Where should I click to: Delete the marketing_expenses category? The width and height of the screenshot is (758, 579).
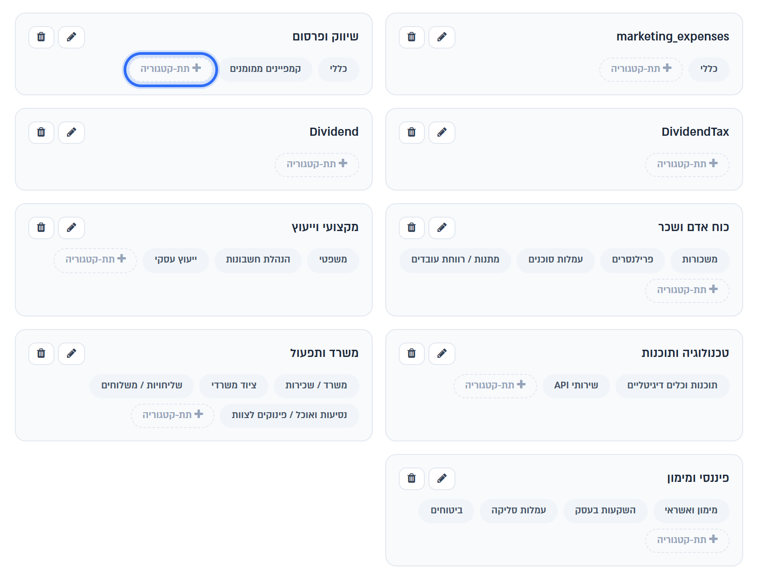pos(412,37)
